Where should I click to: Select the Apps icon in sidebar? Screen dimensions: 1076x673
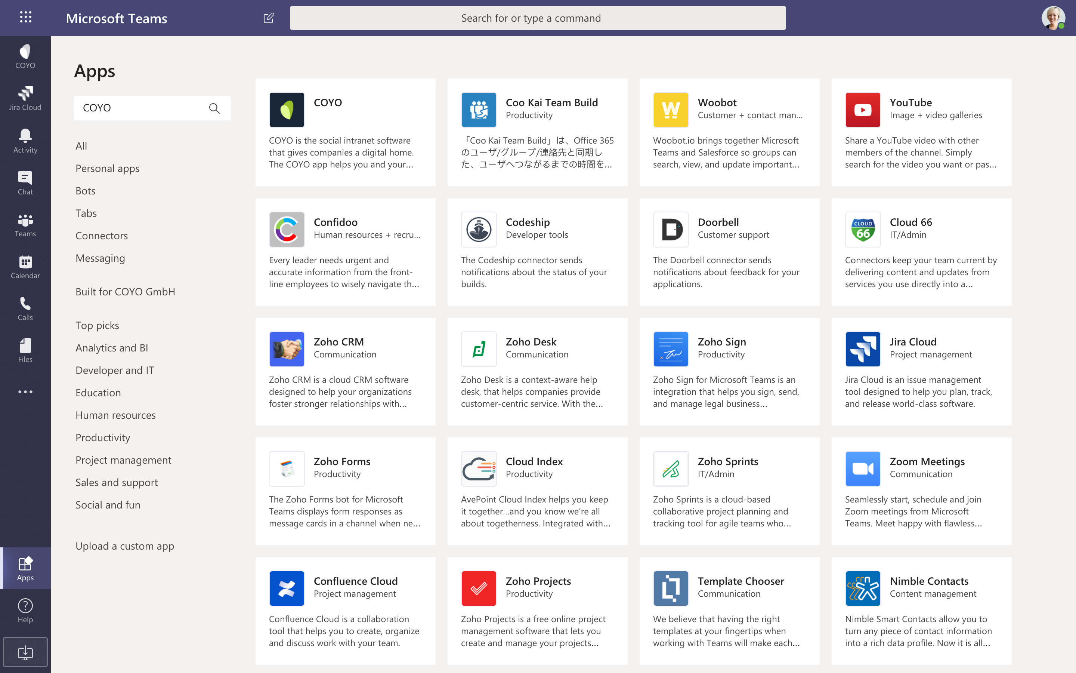25,568
